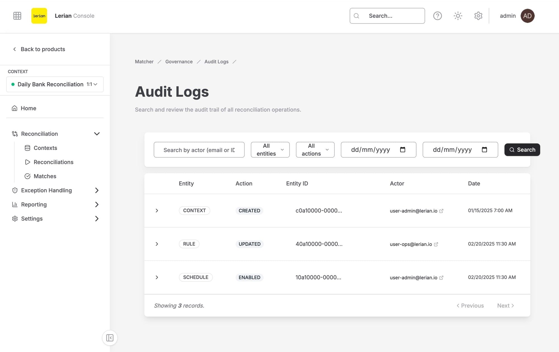559x352 pixels.
Task: Expand Settings section in sidebar
Action: tap(97, 219)
